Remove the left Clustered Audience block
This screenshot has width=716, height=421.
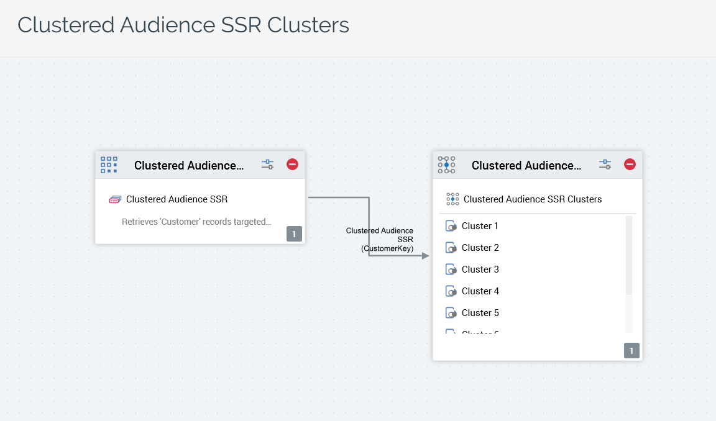[292, 165]
